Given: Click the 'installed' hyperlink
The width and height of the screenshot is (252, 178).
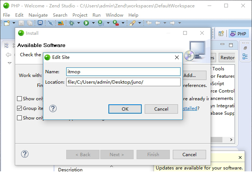Looking at the screenshot, I should [190, 108].
